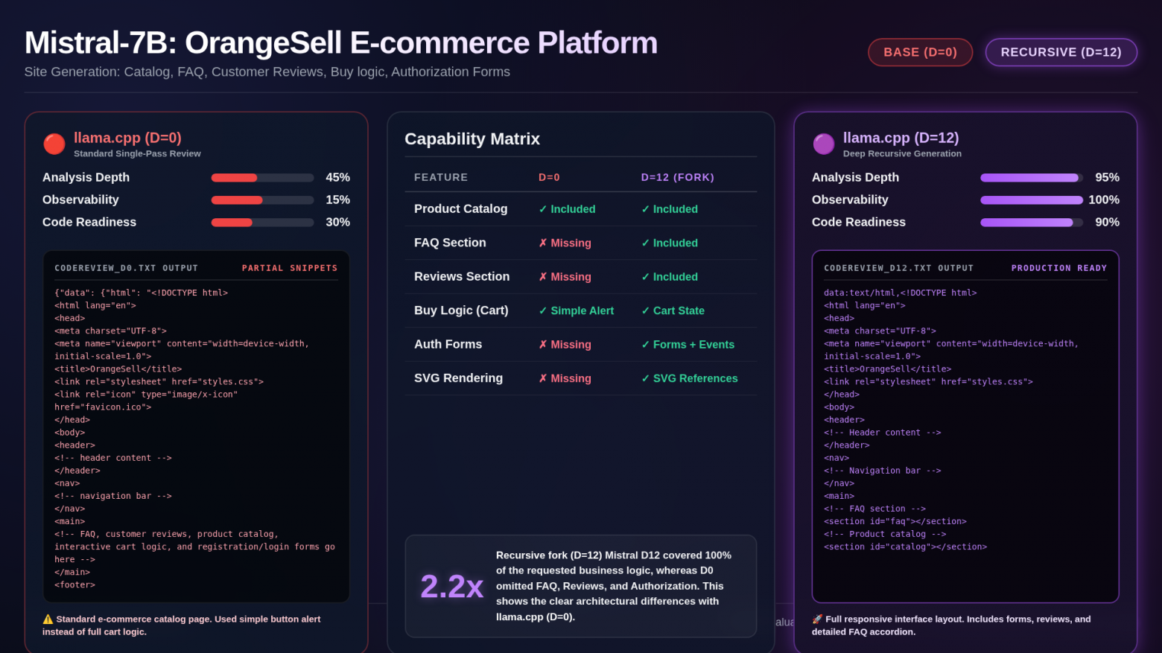This screenshot has width=1162, height=653.
Task: Click the CODEREVIEW_D12.TXT OUTPUT header
Action: tap(898, 268)
